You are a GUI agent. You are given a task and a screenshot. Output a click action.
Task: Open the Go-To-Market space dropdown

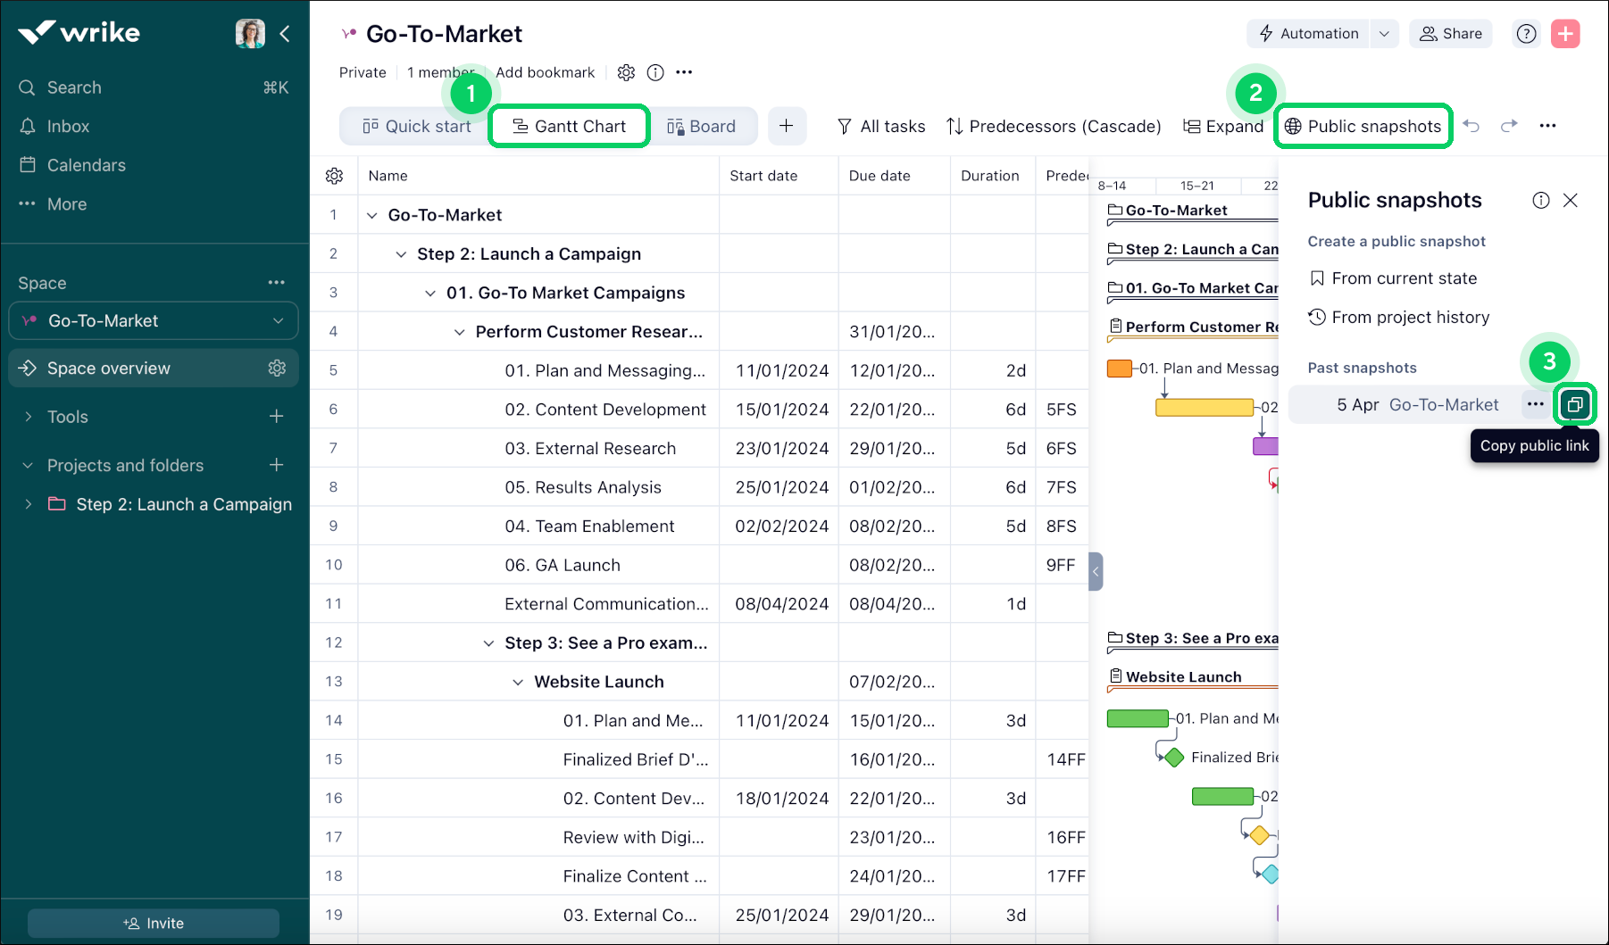click(277, 320)
